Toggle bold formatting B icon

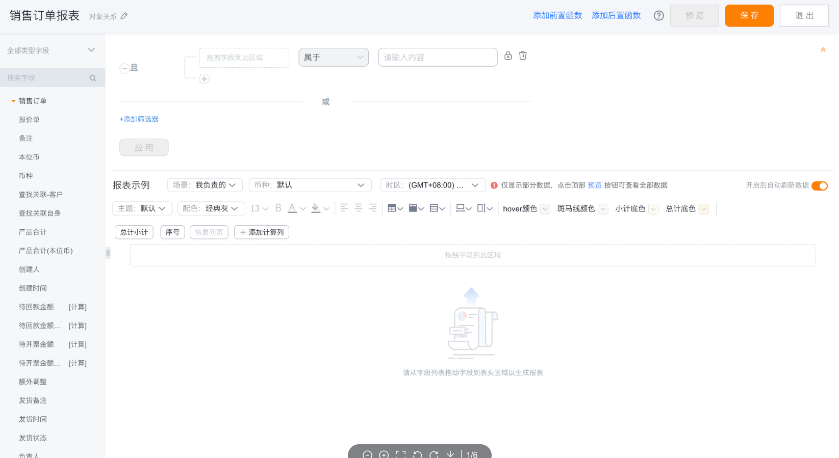278,208
